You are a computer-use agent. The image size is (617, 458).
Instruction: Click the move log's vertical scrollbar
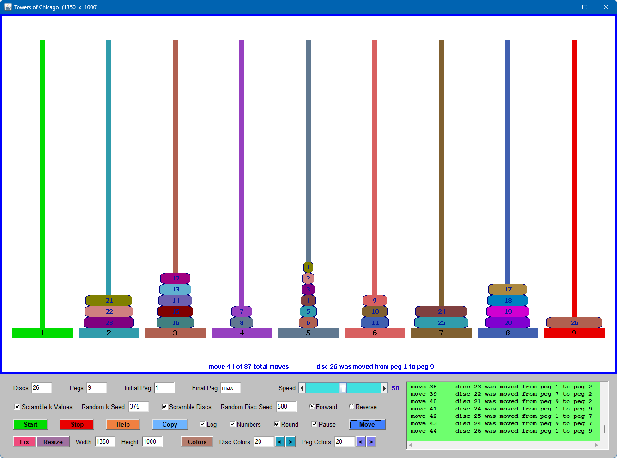coord(604,429)
